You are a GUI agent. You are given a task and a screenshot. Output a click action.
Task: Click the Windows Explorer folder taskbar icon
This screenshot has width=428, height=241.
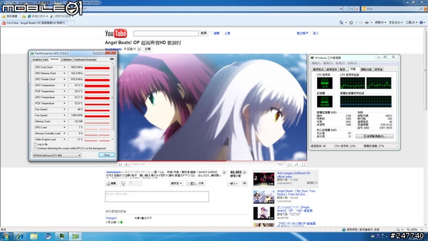click(34, 236)
